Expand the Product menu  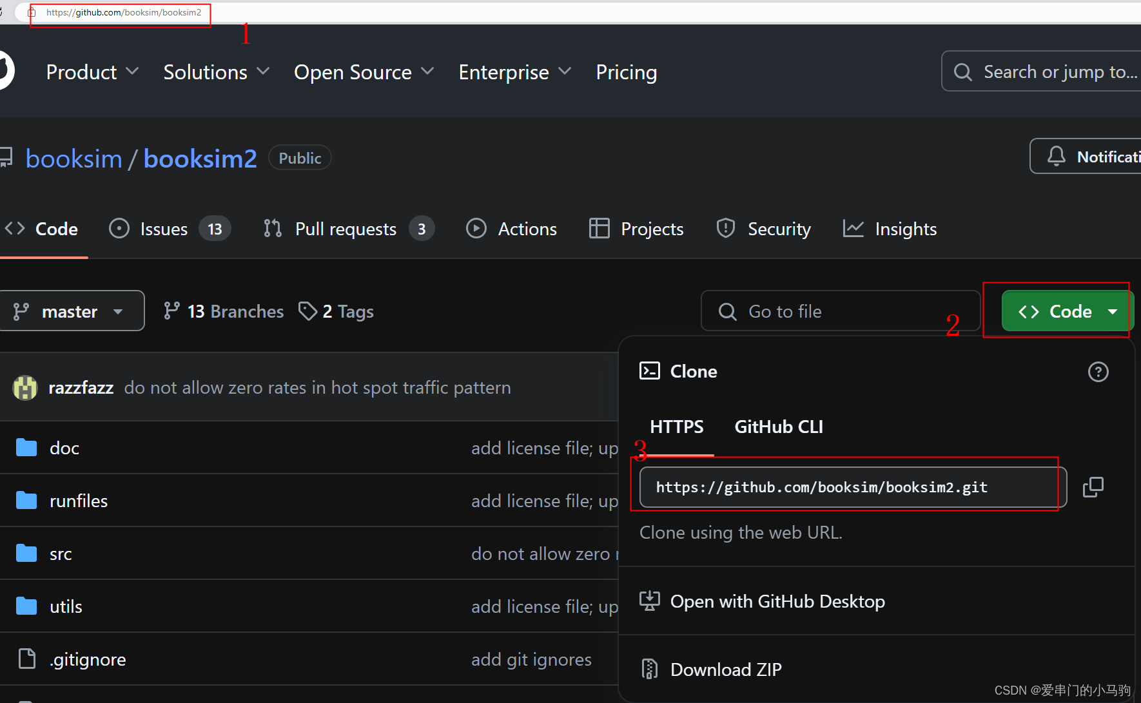point(92,72)
